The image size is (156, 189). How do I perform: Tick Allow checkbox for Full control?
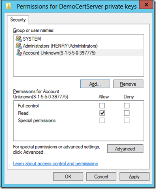pyautogui.click(x=102, y=106)
